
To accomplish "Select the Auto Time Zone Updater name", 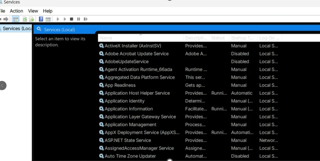I will (130, 156).
